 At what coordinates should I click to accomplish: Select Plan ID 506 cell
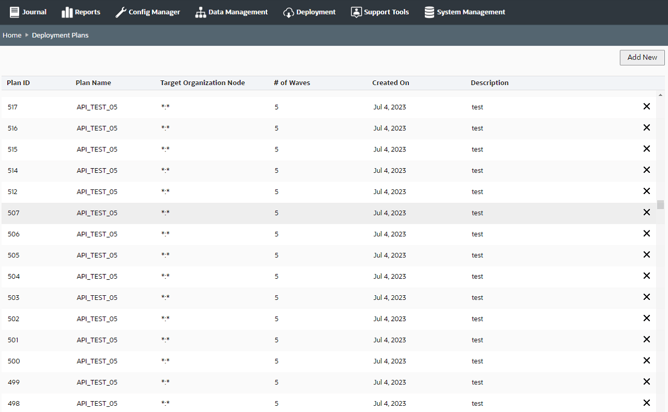coord(14,235)
